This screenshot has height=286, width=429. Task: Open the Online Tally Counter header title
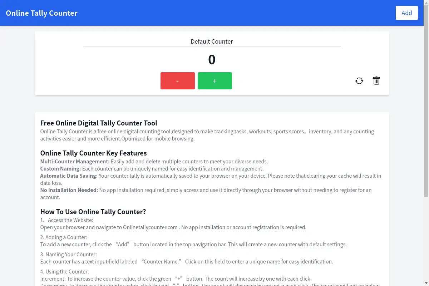41,13
